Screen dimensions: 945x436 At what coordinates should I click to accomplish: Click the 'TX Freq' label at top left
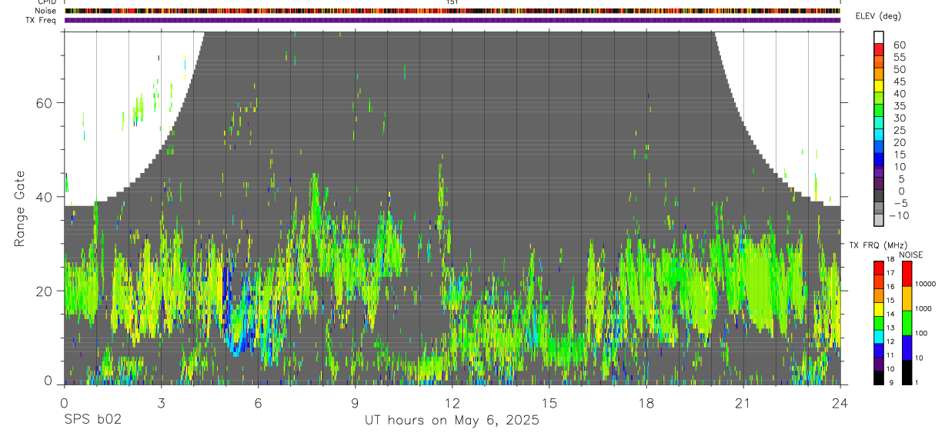click(x=42, y=20)
